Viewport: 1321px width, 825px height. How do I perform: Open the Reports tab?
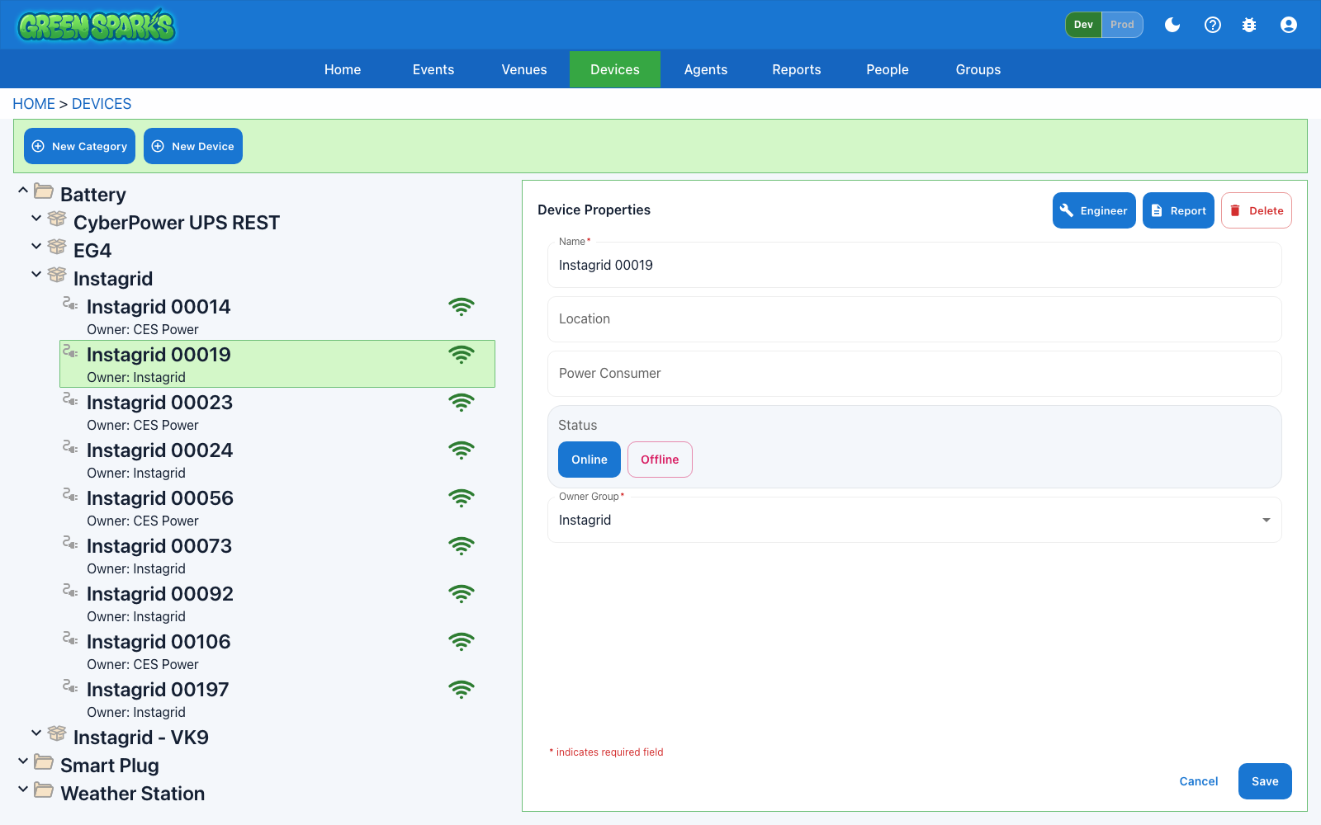[797, 69]
